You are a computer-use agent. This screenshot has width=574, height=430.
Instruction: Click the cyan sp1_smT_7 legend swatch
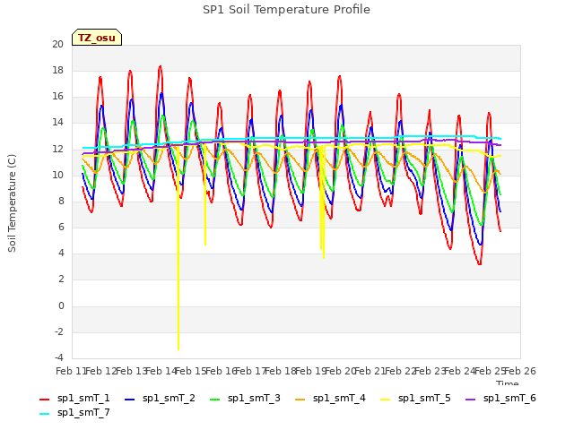point(44,414)
